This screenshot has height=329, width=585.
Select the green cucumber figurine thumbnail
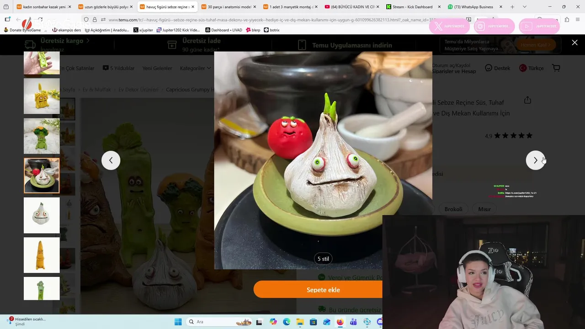point(42,288)
